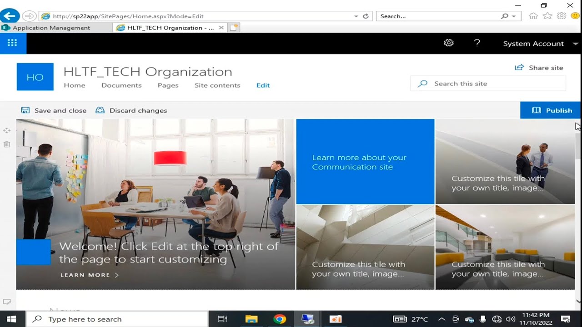Click the Share site button
The height and width of the screenshot is (327, 582).
539,68
